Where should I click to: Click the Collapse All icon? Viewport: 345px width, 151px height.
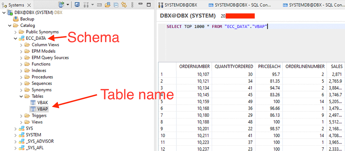(116, 5)
